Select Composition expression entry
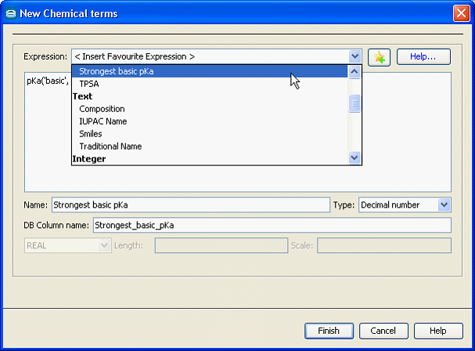The height and width of the screenshot is (351, 475). [102, 109]
